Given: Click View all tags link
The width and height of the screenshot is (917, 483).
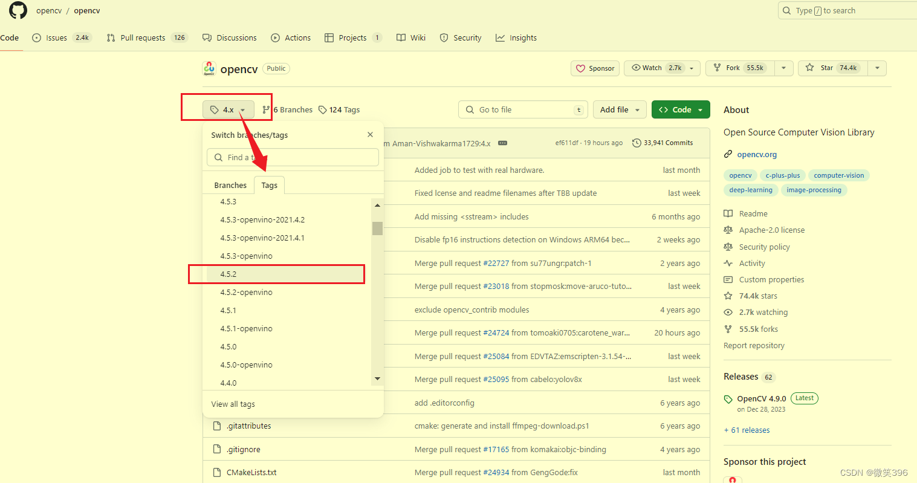Looking at the screenshot, I should tap(233, 404).
